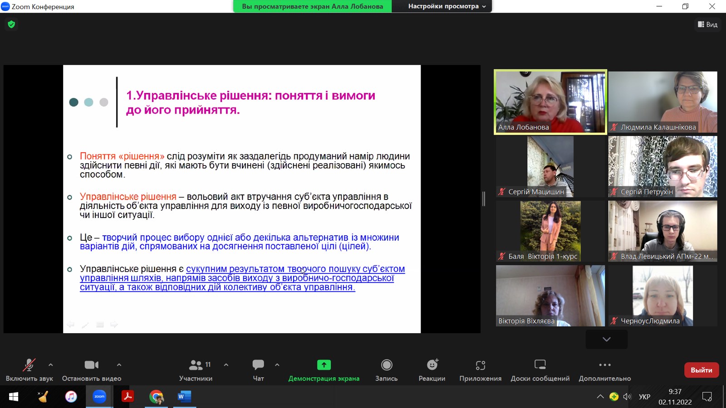Expand the video options arrow
The height and width of the screenshot is (408, 726).
point(119,364)
